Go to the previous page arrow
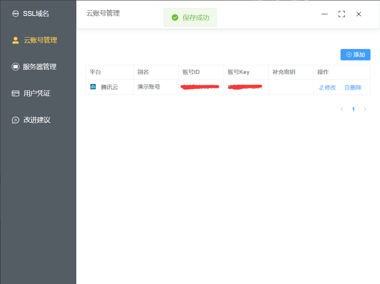The image size is (380, 284). click(342, 109)
